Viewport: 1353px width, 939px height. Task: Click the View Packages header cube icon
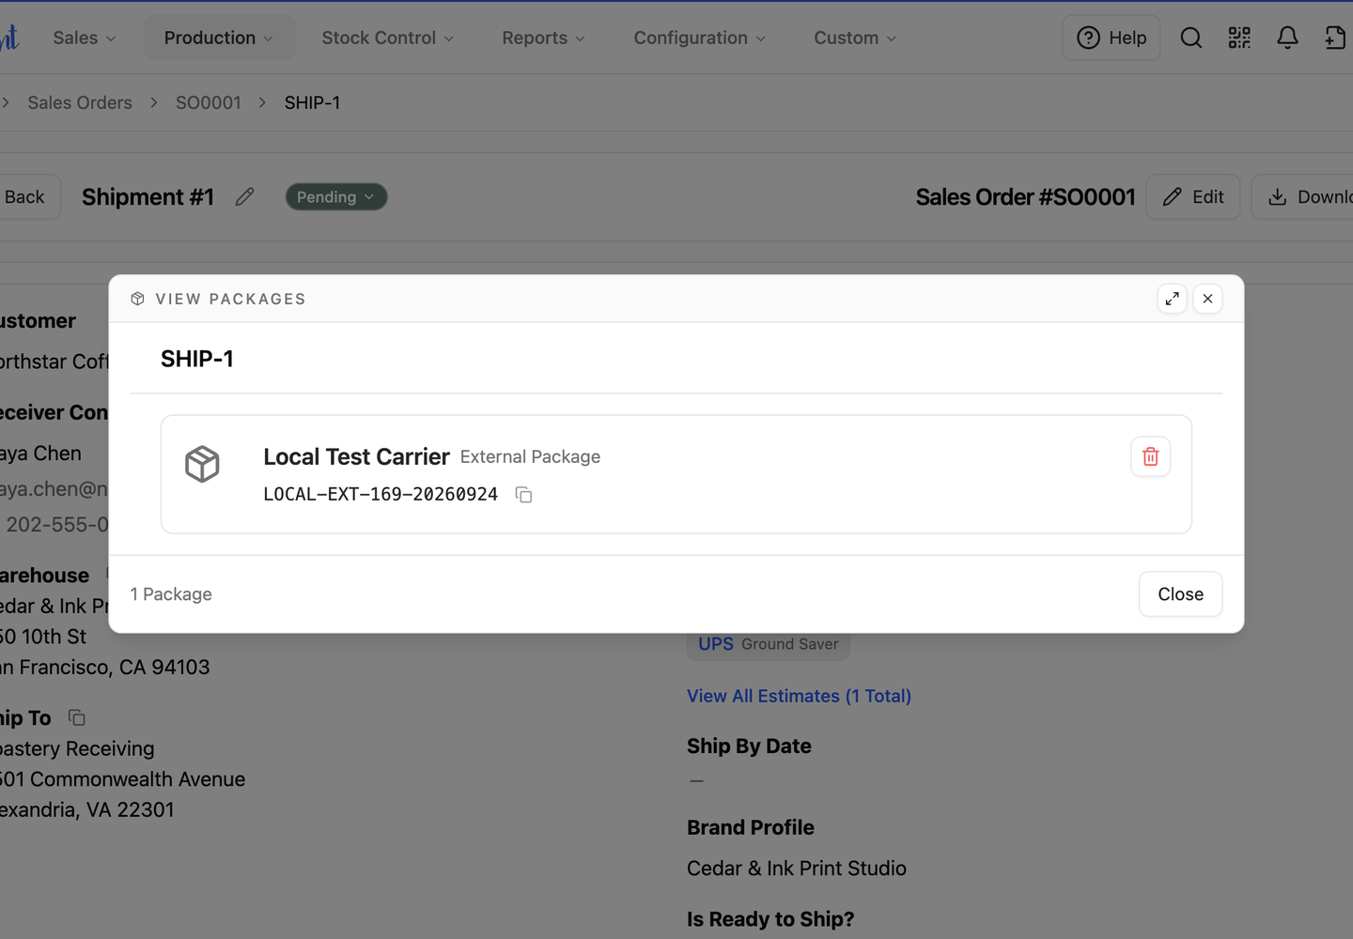pos(138,299)
